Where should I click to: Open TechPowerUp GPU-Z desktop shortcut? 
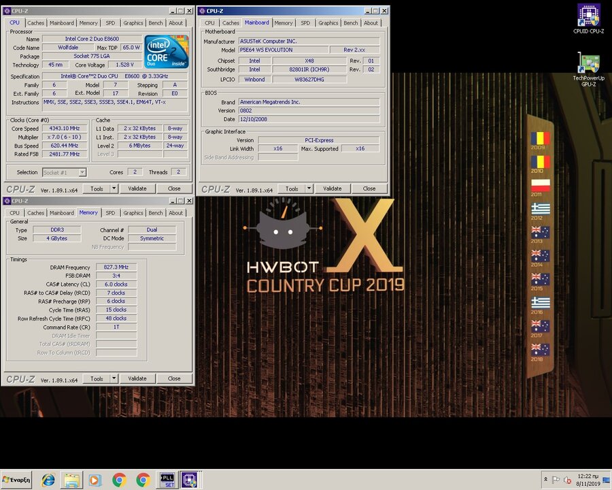[x=588, y=69]
